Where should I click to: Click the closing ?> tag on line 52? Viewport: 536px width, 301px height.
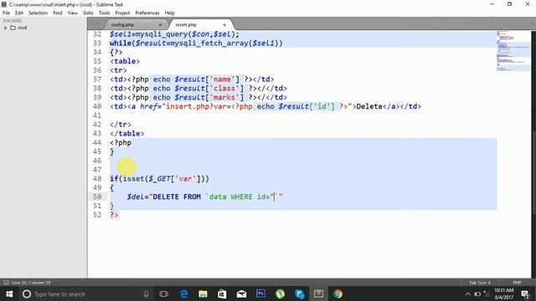pos(114,215)
